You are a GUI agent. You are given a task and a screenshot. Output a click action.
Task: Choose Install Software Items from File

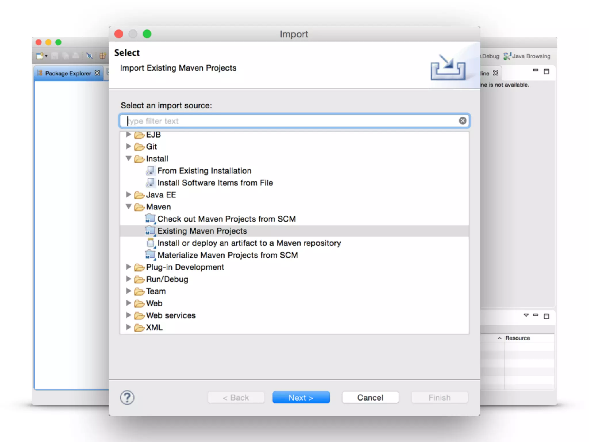tap(215, 183)
